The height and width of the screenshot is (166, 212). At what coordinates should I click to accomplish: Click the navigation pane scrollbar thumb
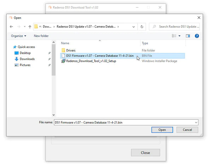pyautogui.click(x=54, y=60)
